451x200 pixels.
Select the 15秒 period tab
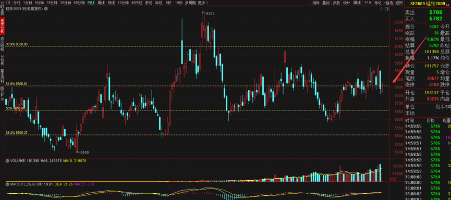179,3
